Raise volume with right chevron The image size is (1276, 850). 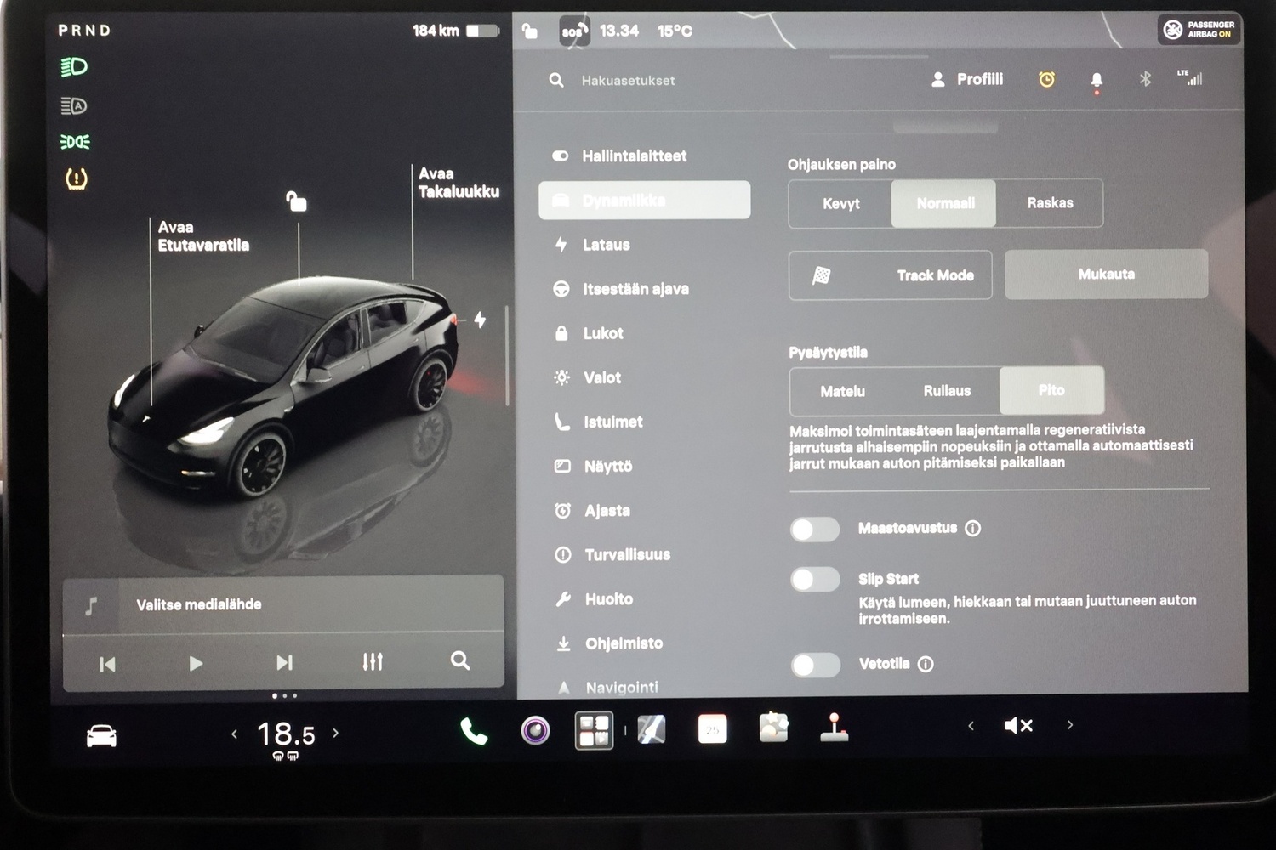coord(1070,724)
